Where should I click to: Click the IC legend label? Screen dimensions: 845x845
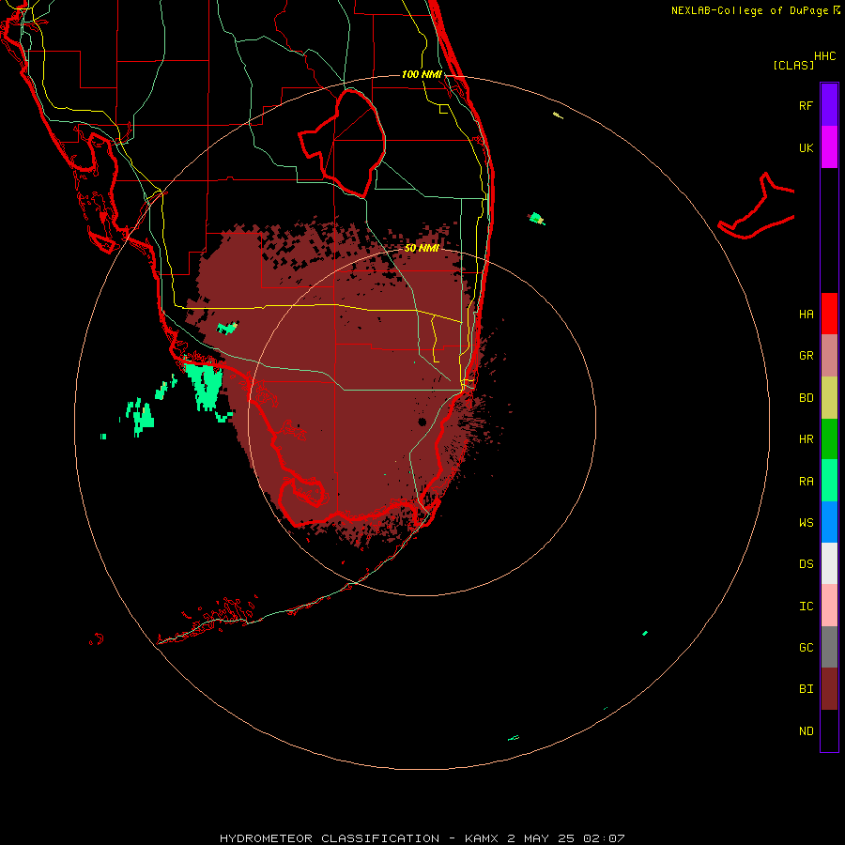tap(806, 607)
